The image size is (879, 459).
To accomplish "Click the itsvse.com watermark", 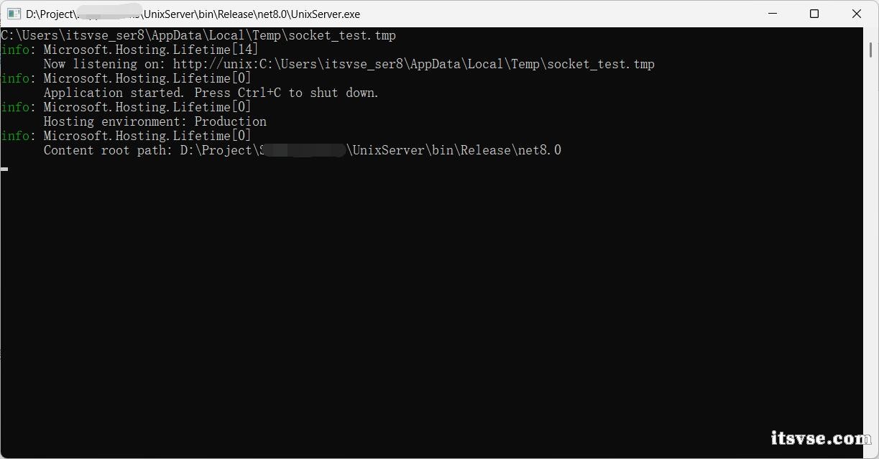I will click(x=820, y=437).
